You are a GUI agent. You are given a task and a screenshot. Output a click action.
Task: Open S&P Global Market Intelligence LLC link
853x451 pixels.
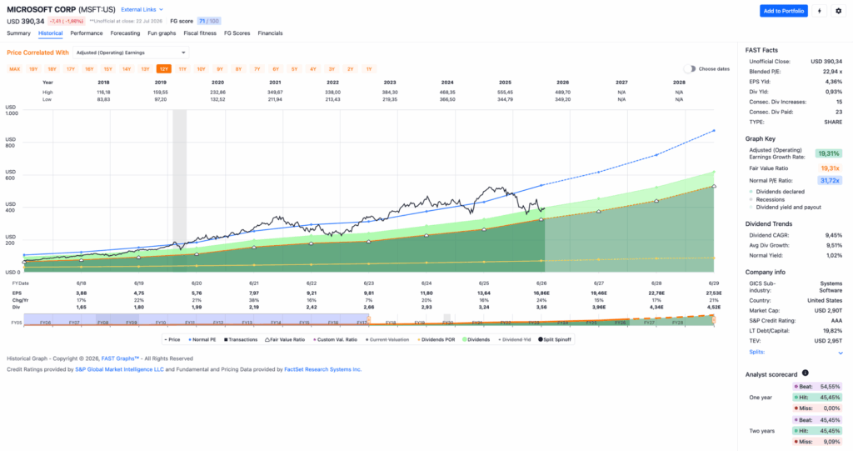click(119, 369)
